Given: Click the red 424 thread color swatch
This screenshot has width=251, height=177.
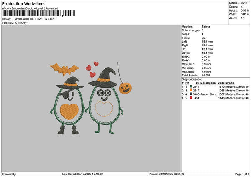Looking at the screenshot, I should 191,98.
